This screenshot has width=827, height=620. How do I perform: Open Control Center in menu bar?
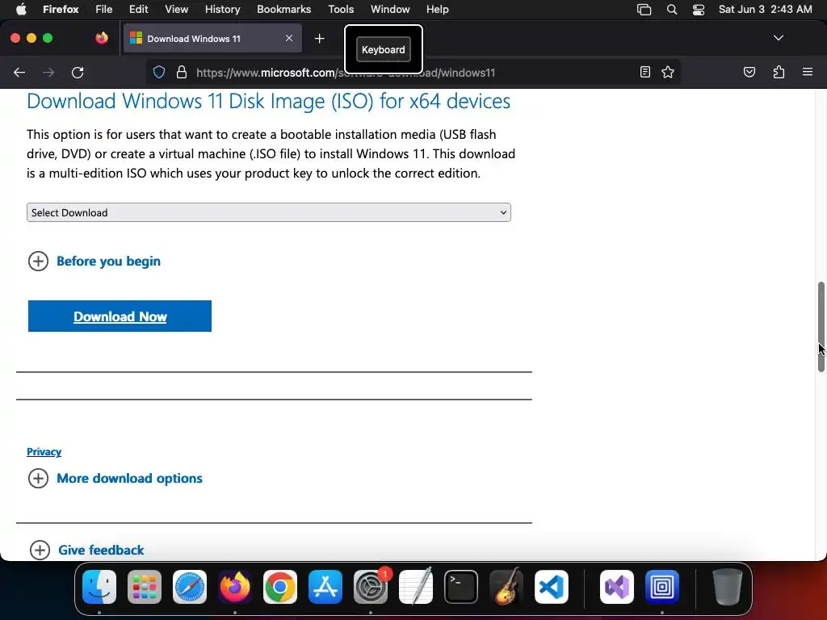(x=699, y=10)
